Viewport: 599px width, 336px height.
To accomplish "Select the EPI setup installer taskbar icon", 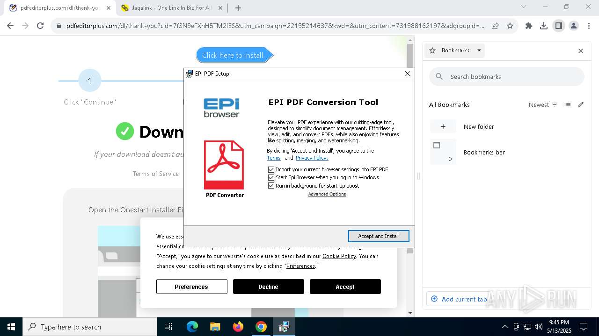I will click(x=284, y=327).
